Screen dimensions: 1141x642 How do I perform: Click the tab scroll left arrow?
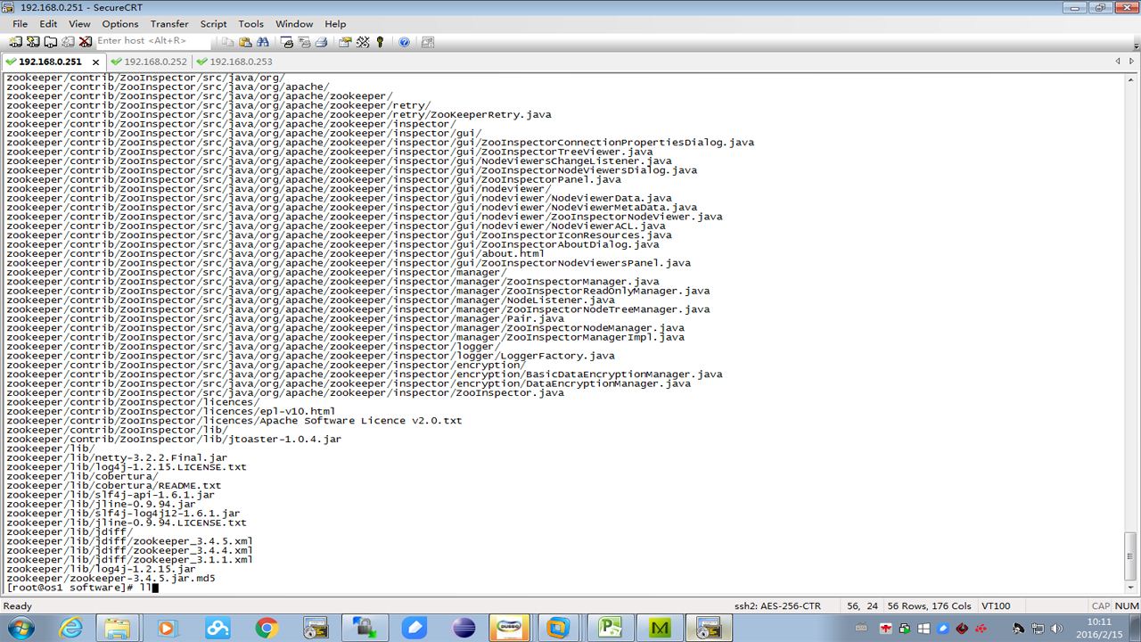pos(1118,62)
